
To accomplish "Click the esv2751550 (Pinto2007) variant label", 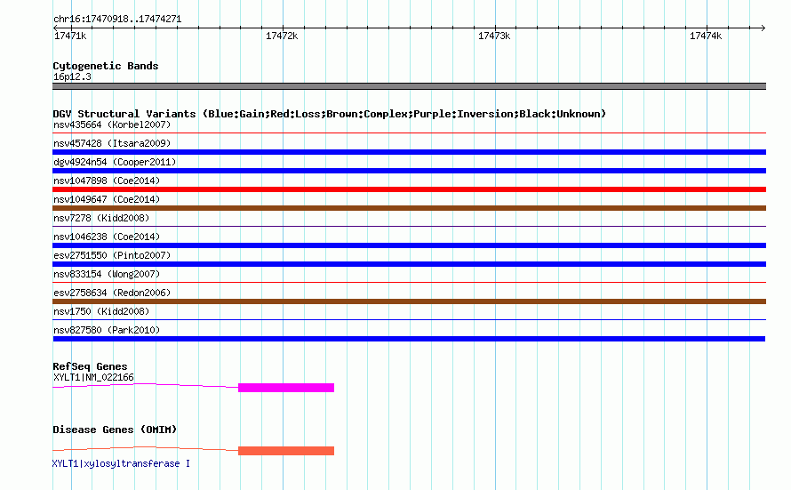I will [112, 255].
